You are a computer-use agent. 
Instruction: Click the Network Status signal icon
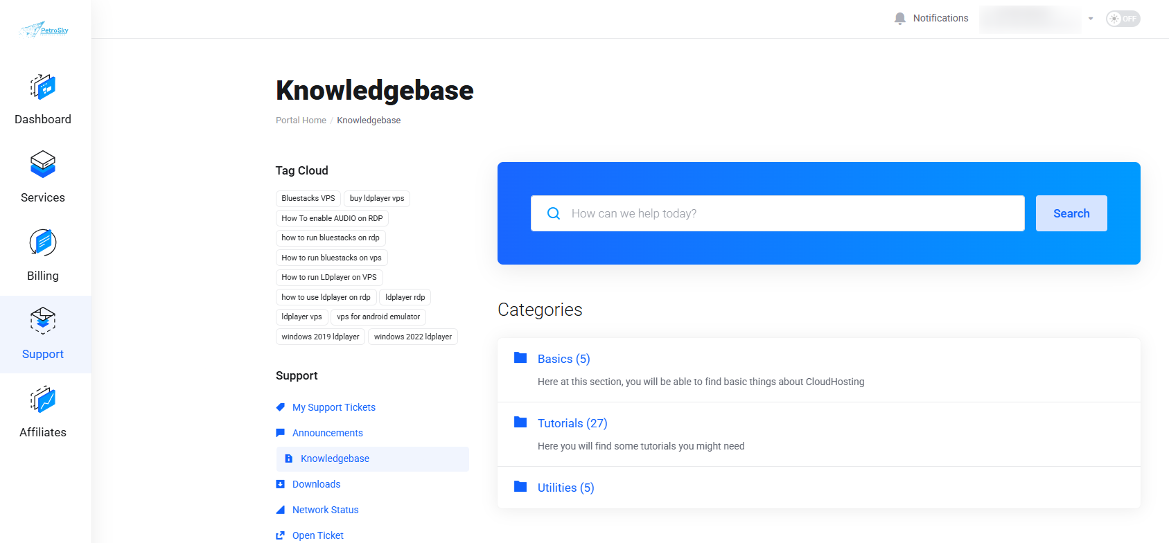coord(281,510)
